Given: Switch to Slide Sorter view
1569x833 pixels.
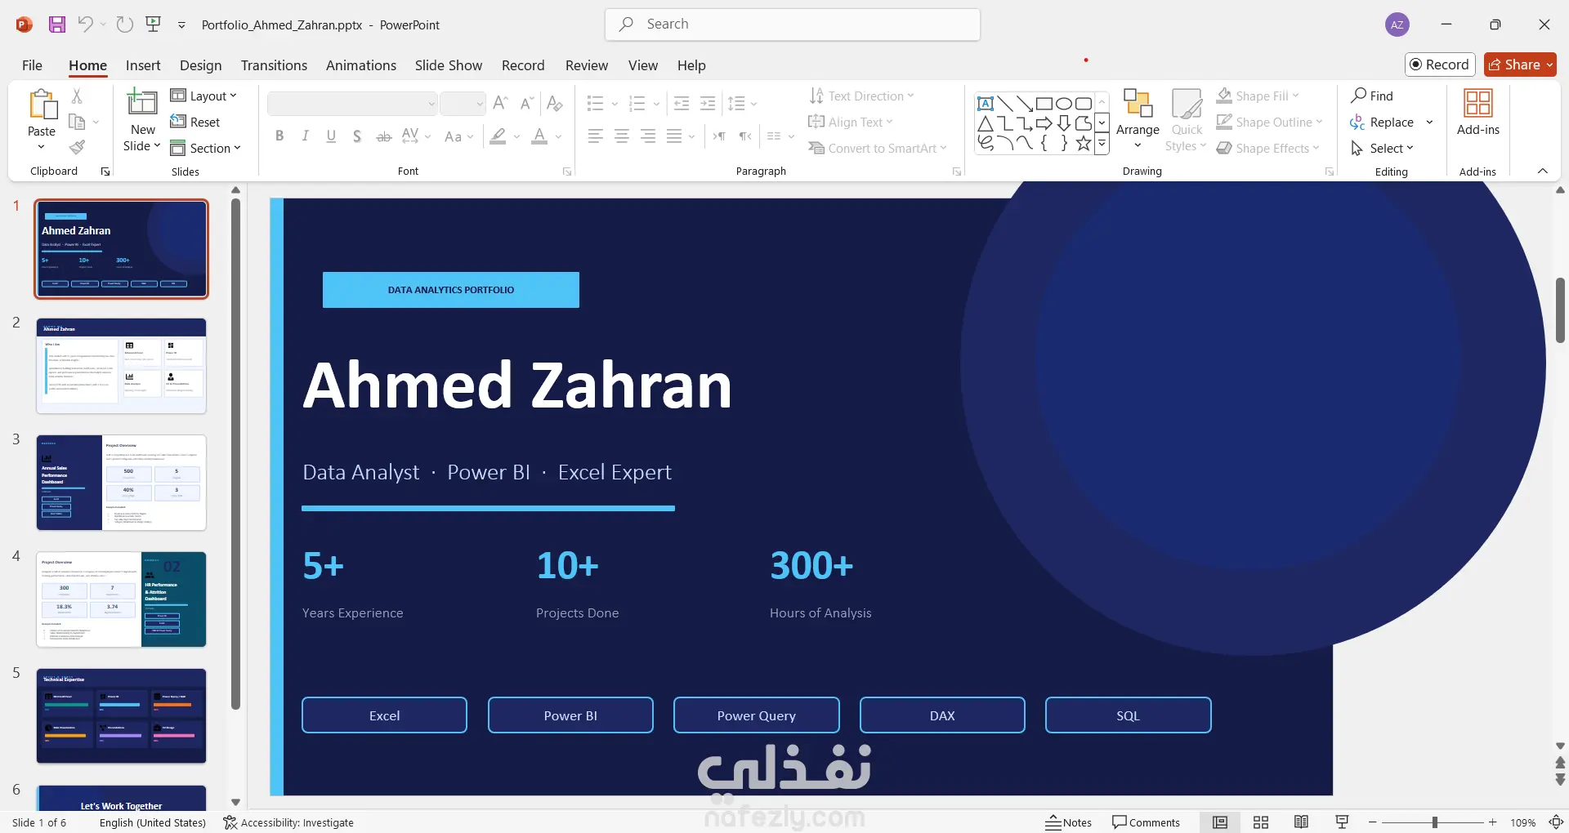Looking at the screenshot, I should click(x=1261, y=822).
